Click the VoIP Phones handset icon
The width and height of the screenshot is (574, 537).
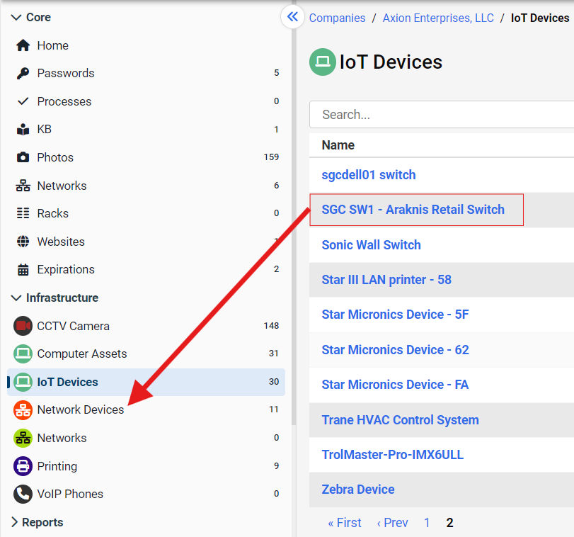(x=23, y=494)
